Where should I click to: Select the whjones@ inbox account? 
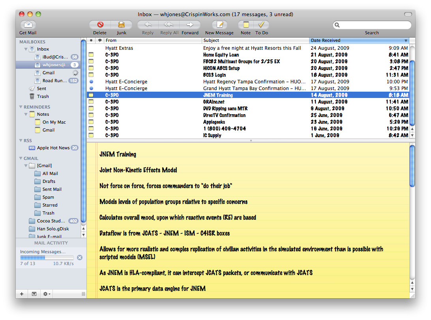point(49,65)
